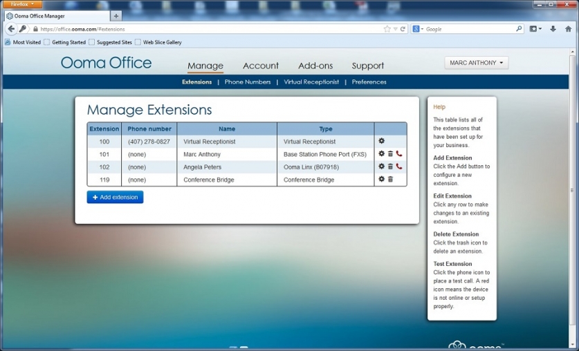
Task: Delete Marc Anthony extension with trash icon
Action: click(390, 154)
